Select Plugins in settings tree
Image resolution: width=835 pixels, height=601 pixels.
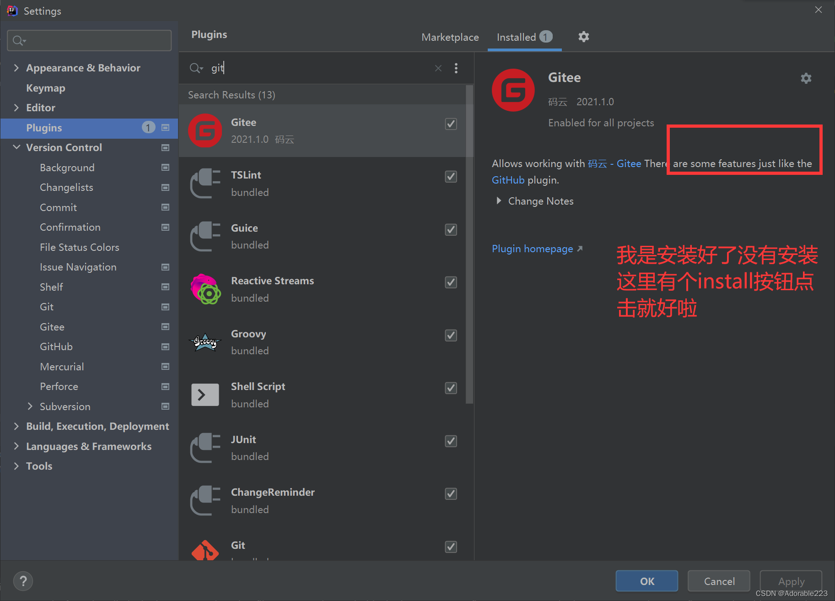(89, 128)
